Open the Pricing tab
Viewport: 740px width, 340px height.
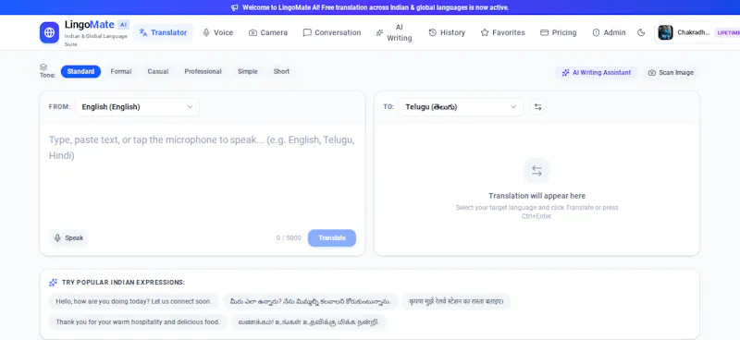[x=559, y=32]
